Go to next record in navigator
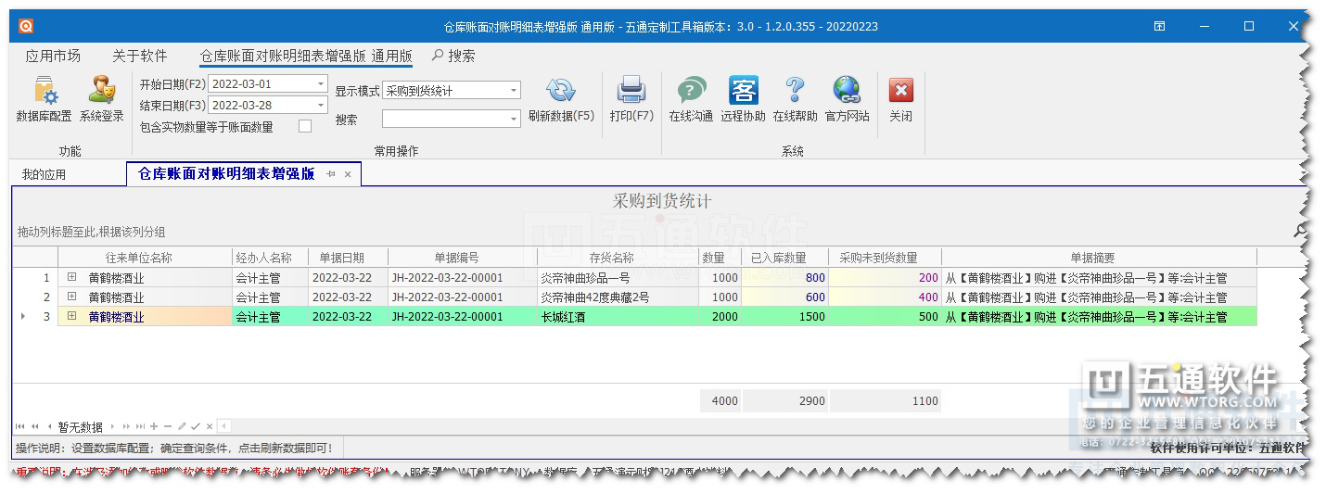1326x493 pixels. point(113,426)
